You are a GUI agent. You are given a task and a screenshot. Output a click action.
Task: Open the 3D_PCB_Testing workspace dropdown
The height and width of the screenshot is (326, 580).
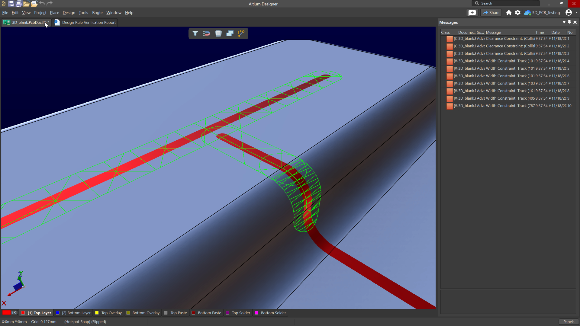pos(543,13)
